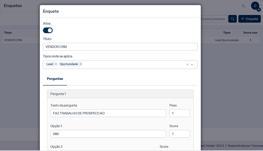The width and height of the screenshot is (263, 151).
Task: Click the search magnifier button
Action: tap(233, 19)
